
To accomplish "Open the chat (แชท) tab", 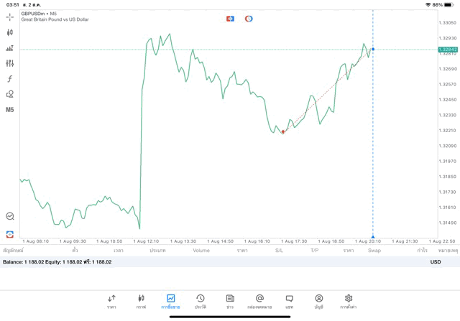I will click(x=289, y=301).
